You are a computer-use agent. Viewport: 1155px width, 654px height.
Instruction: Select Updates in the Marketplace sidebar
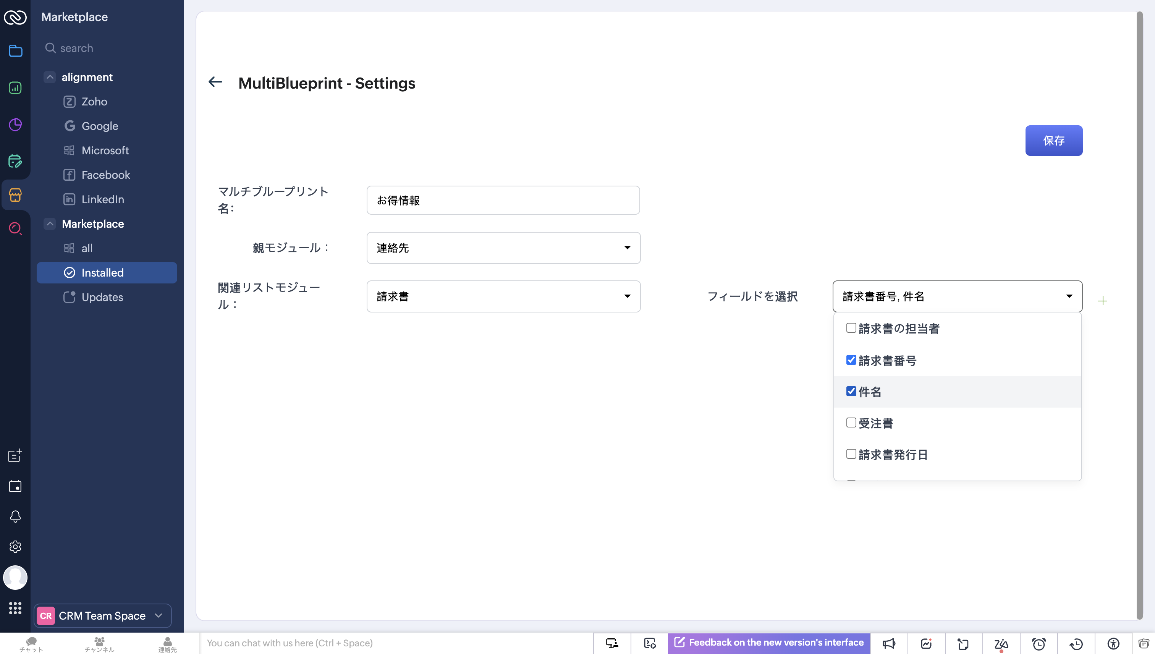click(x=102, y=297)
